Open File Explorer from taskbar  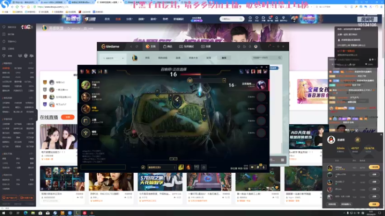[33, 213]
